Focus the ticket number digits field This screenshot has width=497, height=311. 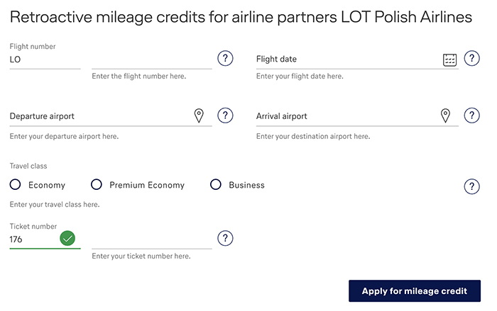152,240
